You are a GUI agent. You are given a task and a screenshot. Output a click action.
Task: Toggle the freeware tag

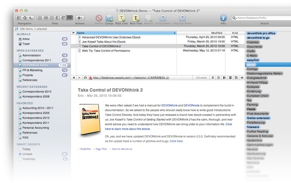pos(253,127)
